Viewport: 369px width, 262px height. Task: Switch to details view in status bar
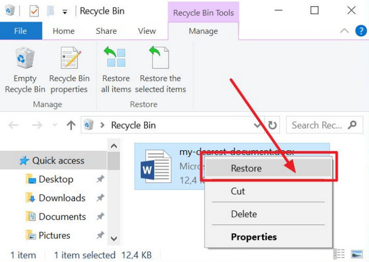click(339, 254)
